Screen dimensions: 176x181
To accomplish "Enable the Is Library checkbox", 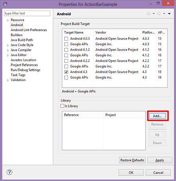I will tap(62, 106).
